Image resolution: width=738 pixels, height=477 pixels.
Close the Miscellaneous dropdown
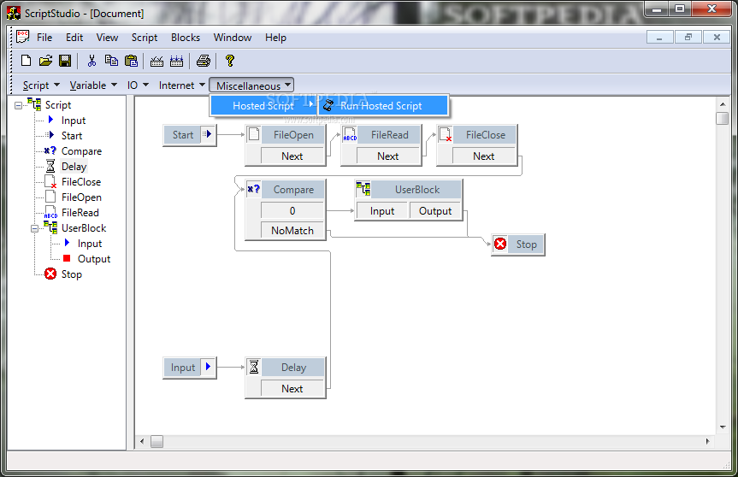coord(251,85)
